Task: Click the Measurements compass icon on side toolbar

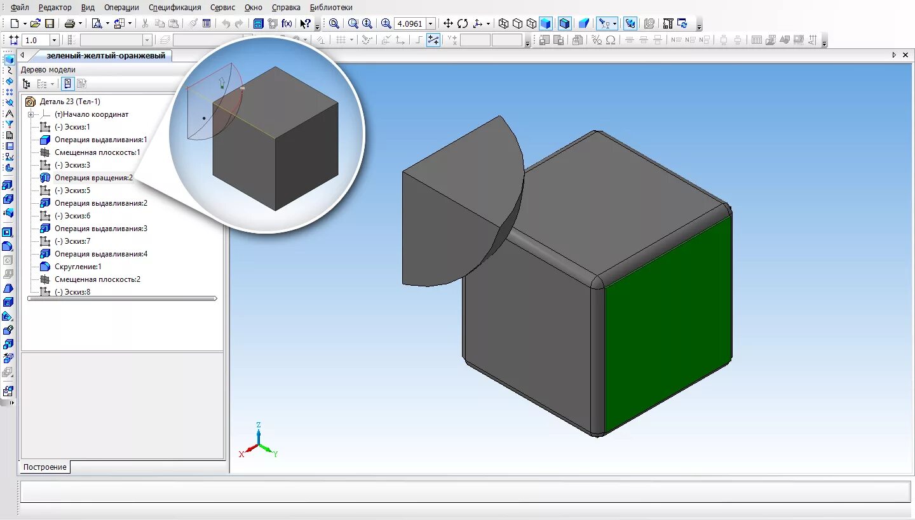Action: pyautogui.click(x=9, y=114)
